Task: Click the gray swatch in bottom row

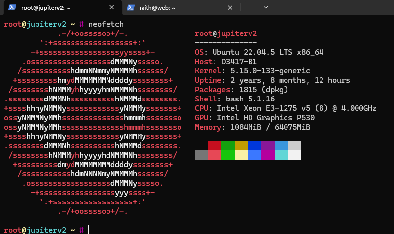Action: [x=201, y=155]
